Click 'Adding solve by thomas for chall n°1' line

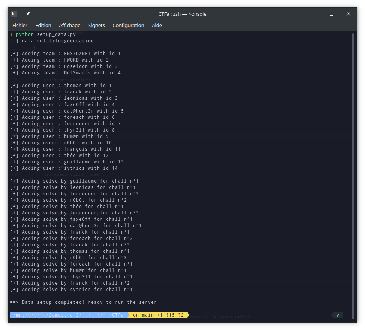[70, 251]
